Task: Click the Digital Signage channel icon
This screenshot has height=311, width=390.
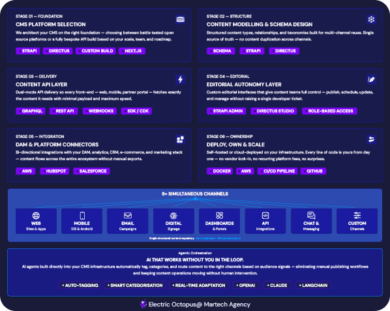Action: click(173, 216)
